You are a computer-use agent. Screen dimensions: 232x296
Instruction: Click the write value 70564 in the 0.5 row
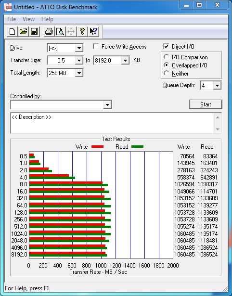[187, 156]
